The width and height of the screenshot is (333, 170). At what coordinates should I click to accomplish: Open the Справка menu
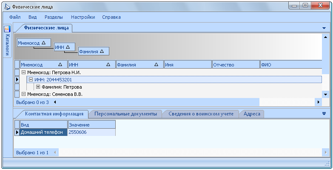pyautogui.click(x=111, y=17)
